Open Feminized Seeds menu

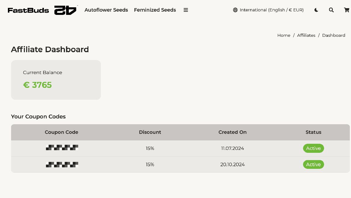pyautogui.click(x=155, y=10)
